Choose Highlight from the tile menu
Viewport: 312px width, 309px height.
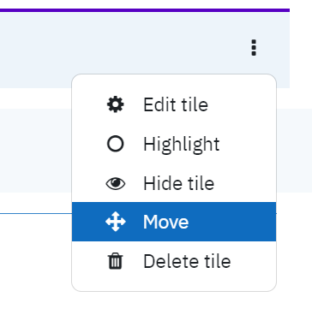point(174,144)
